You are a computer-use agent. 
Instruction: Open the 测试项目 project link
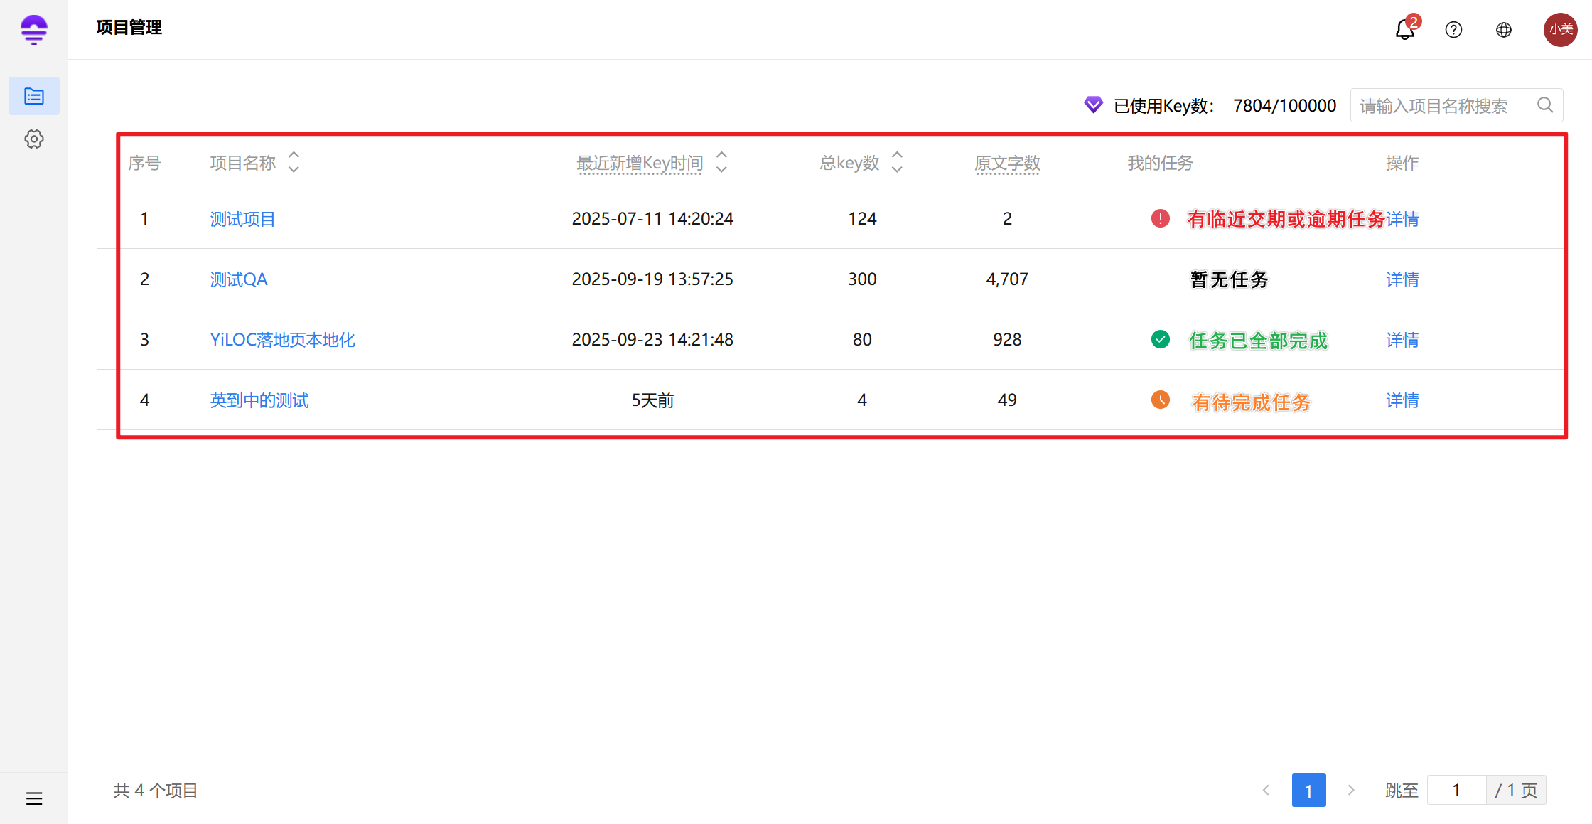pyautogui.click(x=242, y=219)
